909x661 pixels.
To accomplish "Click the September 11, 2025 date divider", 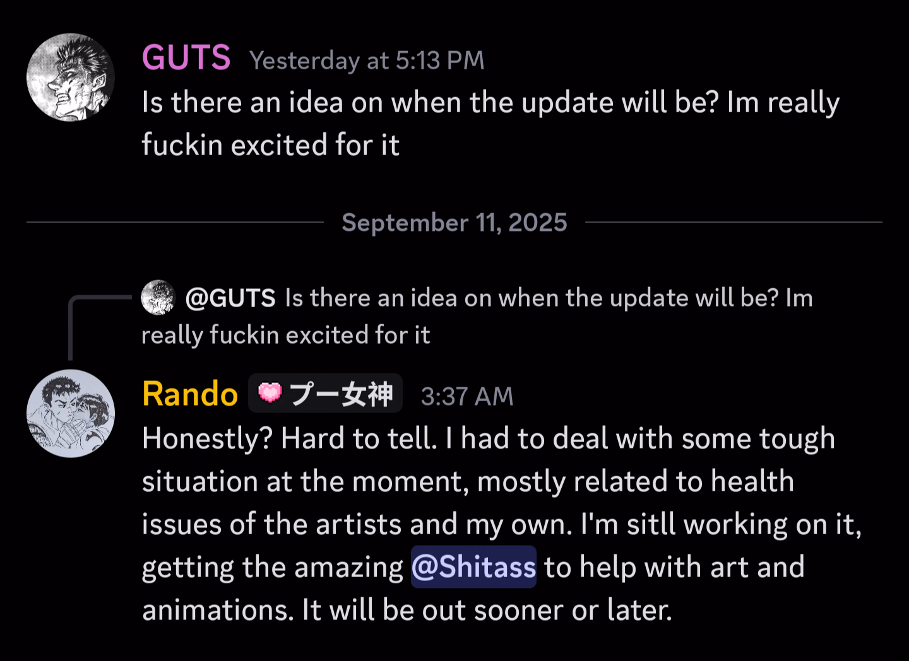I will pos(454,223).
